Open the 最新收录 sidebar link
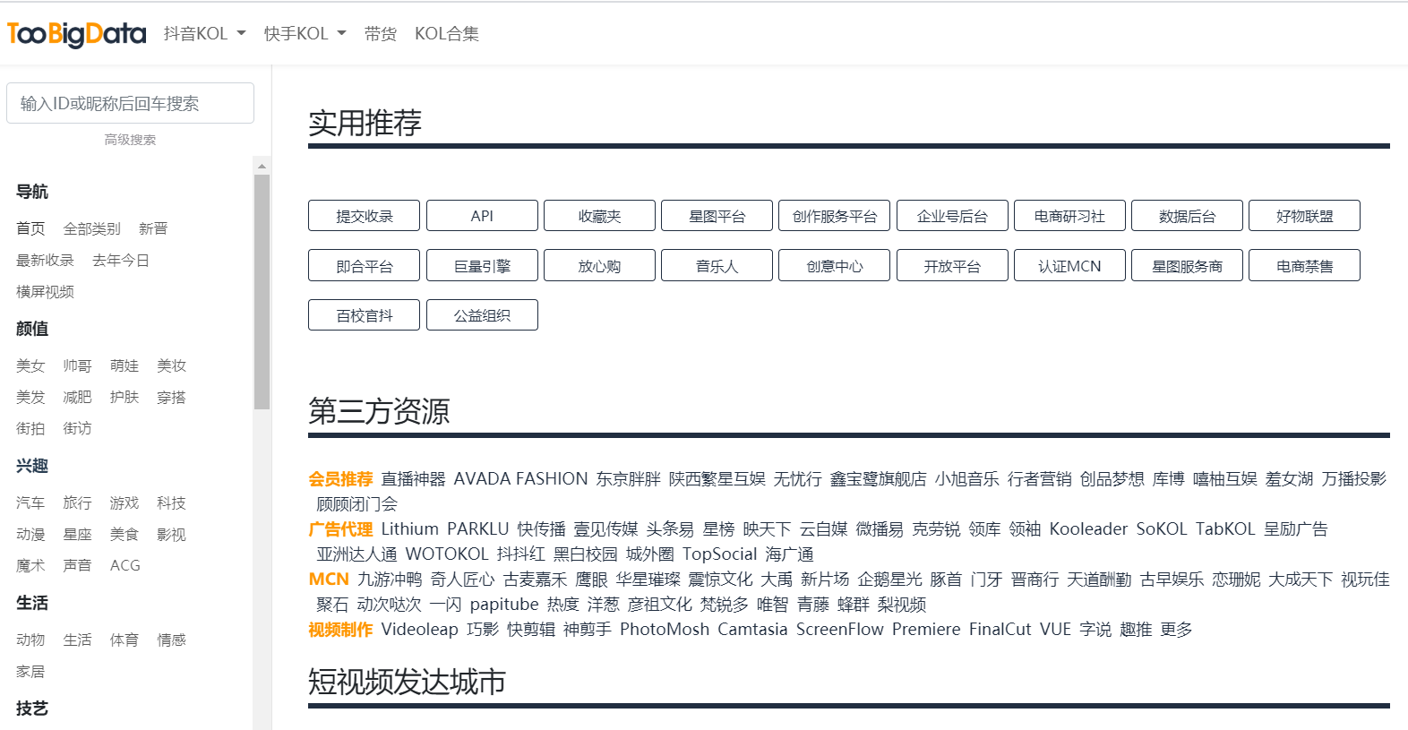 pos(45,260)
